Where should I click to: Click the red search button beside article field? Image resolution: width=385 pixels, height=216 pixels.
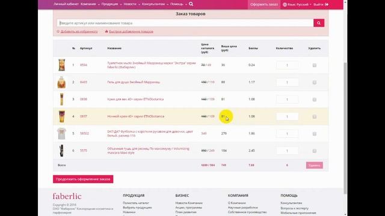point(319,23)
